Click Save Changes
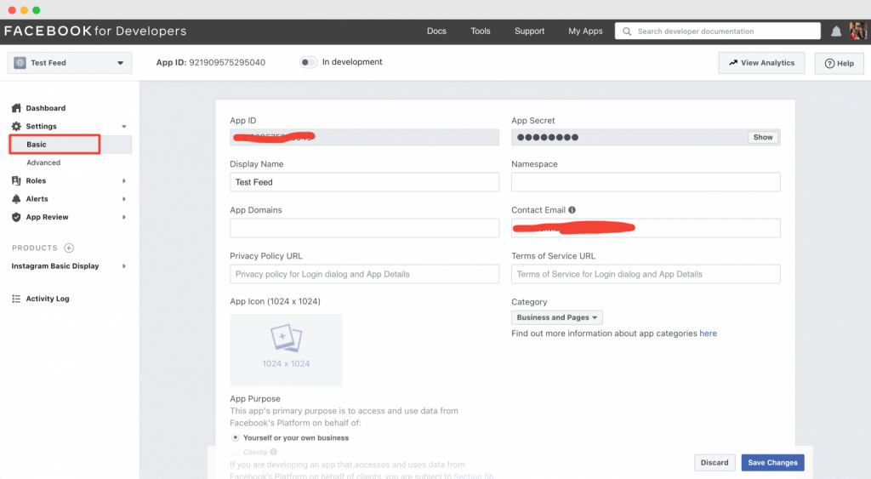The height and width of the screenshot is (479, 871). click(772, 462)
